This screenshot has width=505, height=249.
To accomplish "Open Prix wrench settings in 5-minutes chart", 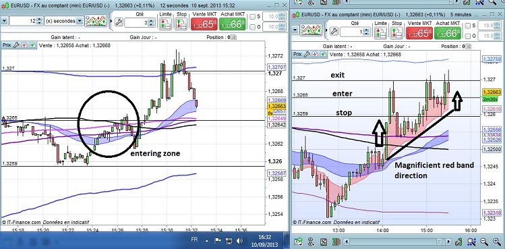I will tap(307, 54).
